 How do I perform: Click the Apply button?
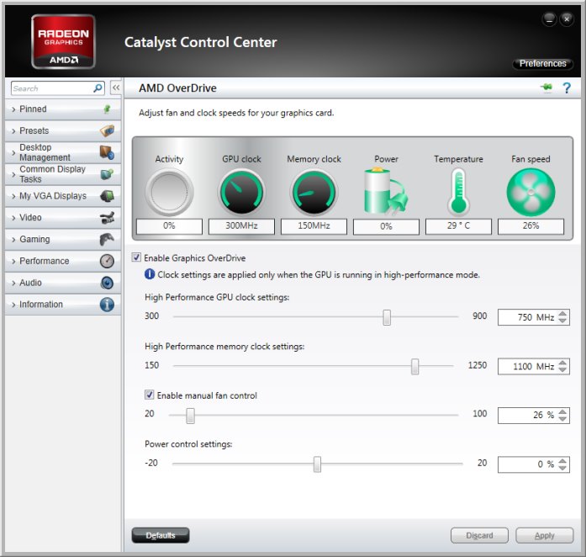545,535
